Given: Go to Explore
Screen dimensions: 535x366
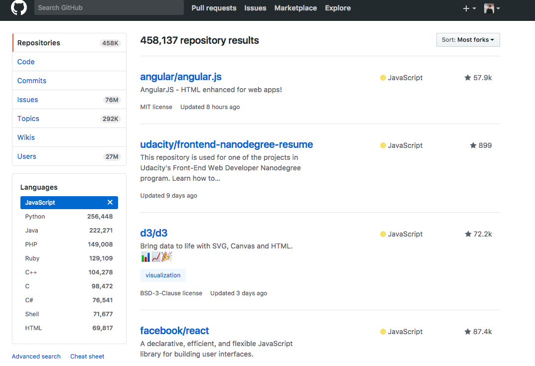Looking at the screenshot, I should (x=338, y=8).
